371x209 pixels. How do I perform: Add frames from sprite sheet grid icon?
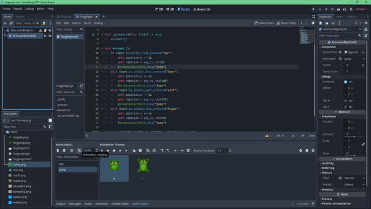pyautogui.click(x=140, y=151)
